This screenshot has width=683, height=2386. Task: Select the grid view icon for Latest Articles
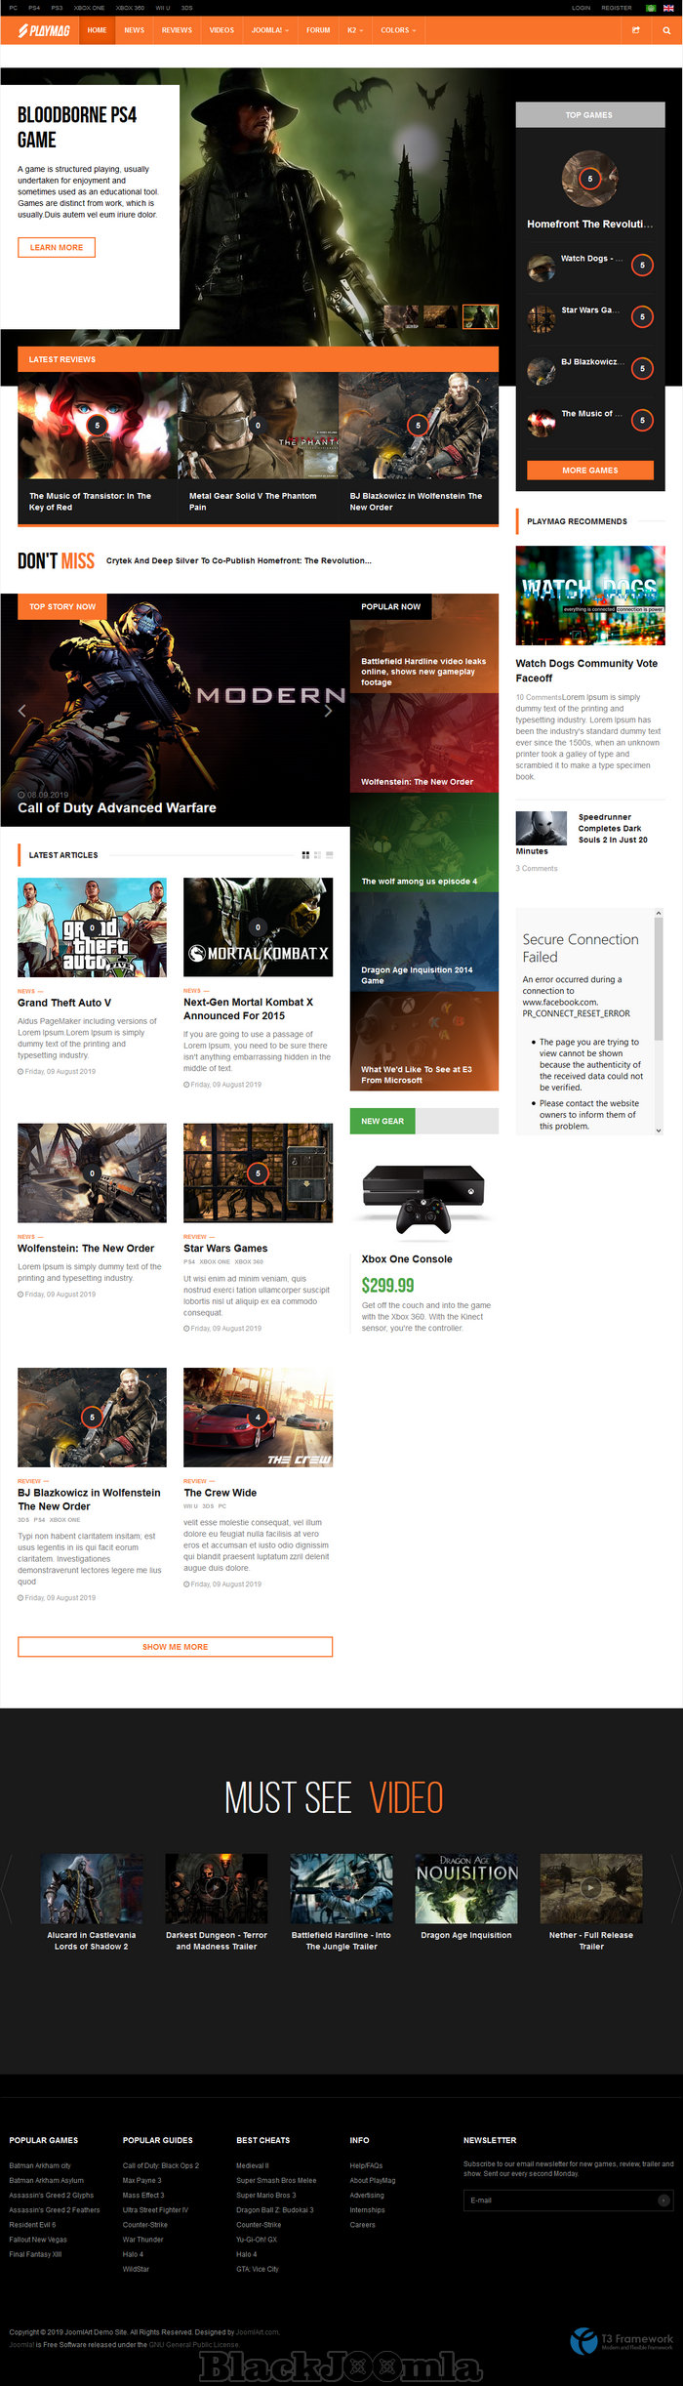tap(305, 855)
